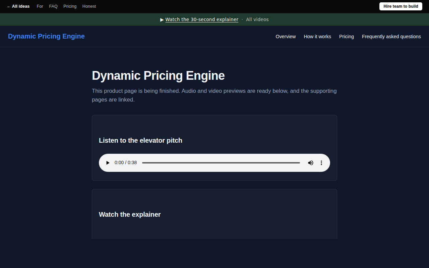Click the main Dynamic Pricing Engine page heading

pyautogui.click(x=158, y=76)
